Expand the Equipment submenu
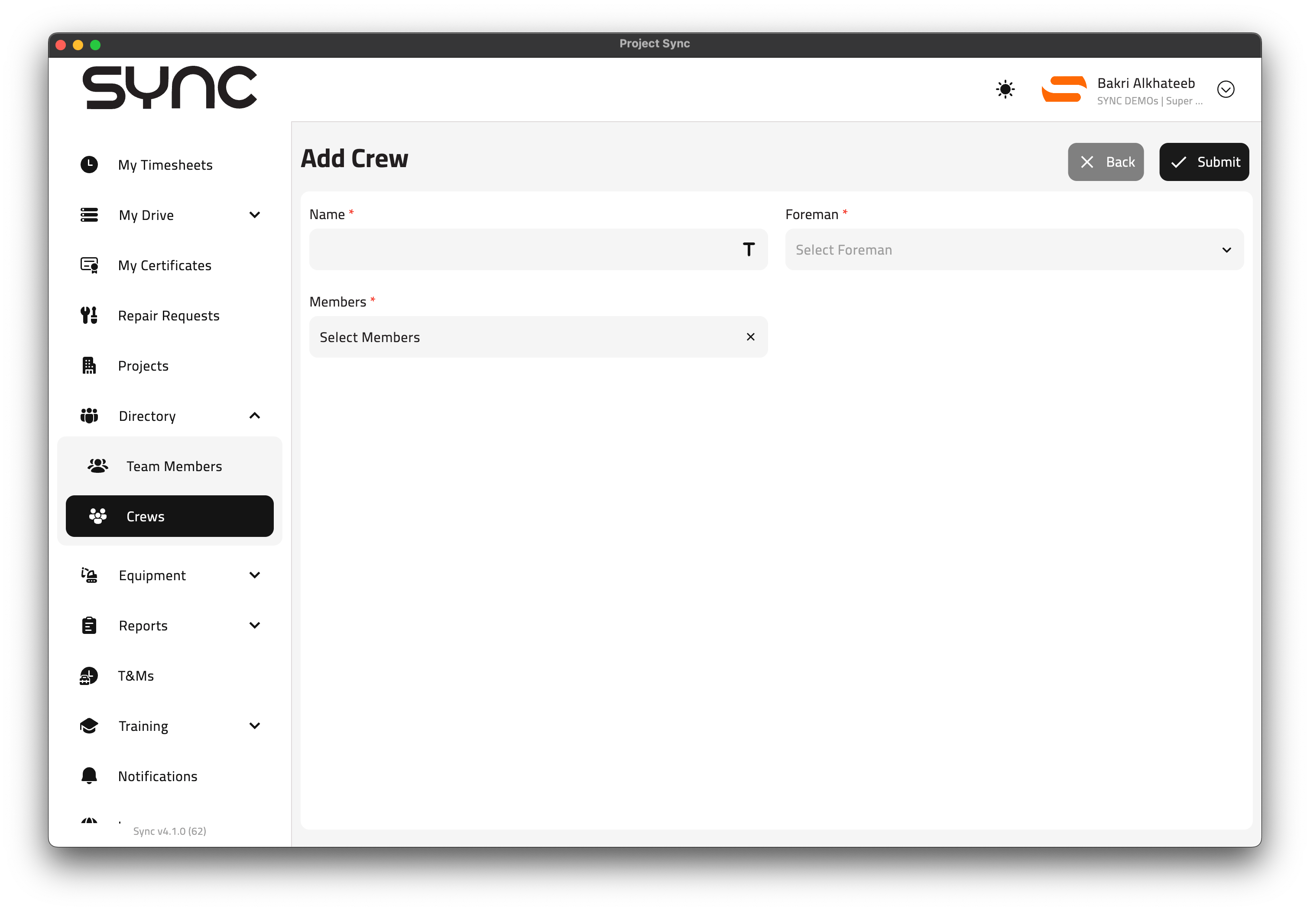The image size is (1310, 911). [x=254, y=575]
